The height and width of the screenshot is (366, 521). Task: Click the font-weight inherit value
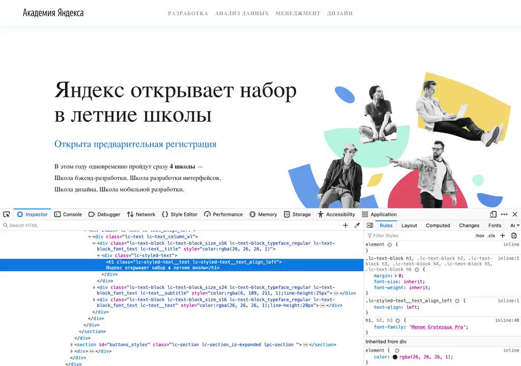point(418,288)
